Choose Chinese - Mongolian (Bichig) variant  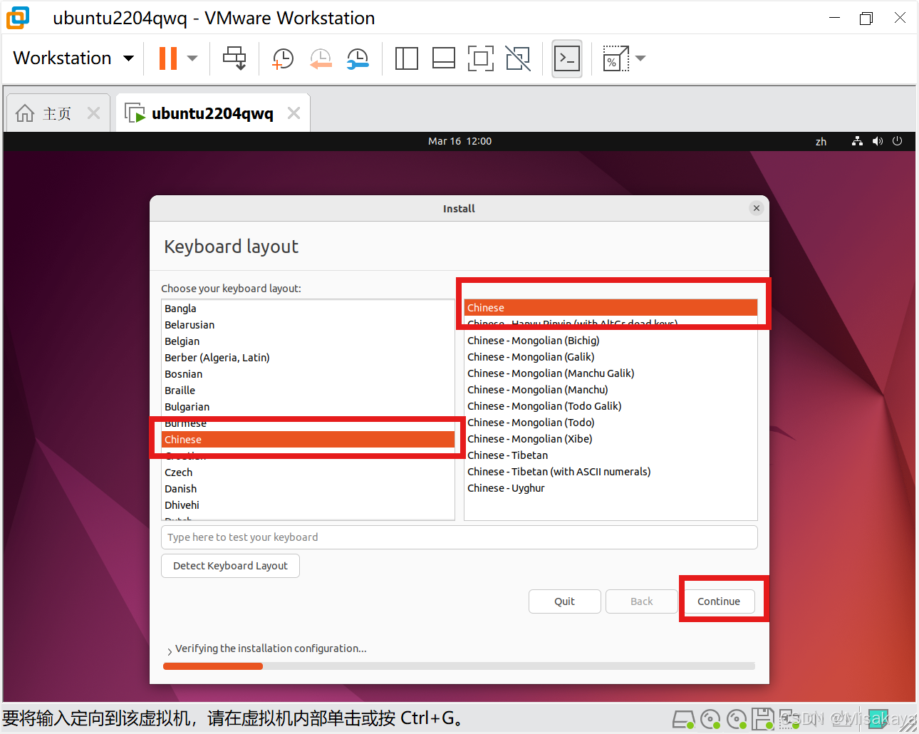pyautogui.click(x=611, y=341)
